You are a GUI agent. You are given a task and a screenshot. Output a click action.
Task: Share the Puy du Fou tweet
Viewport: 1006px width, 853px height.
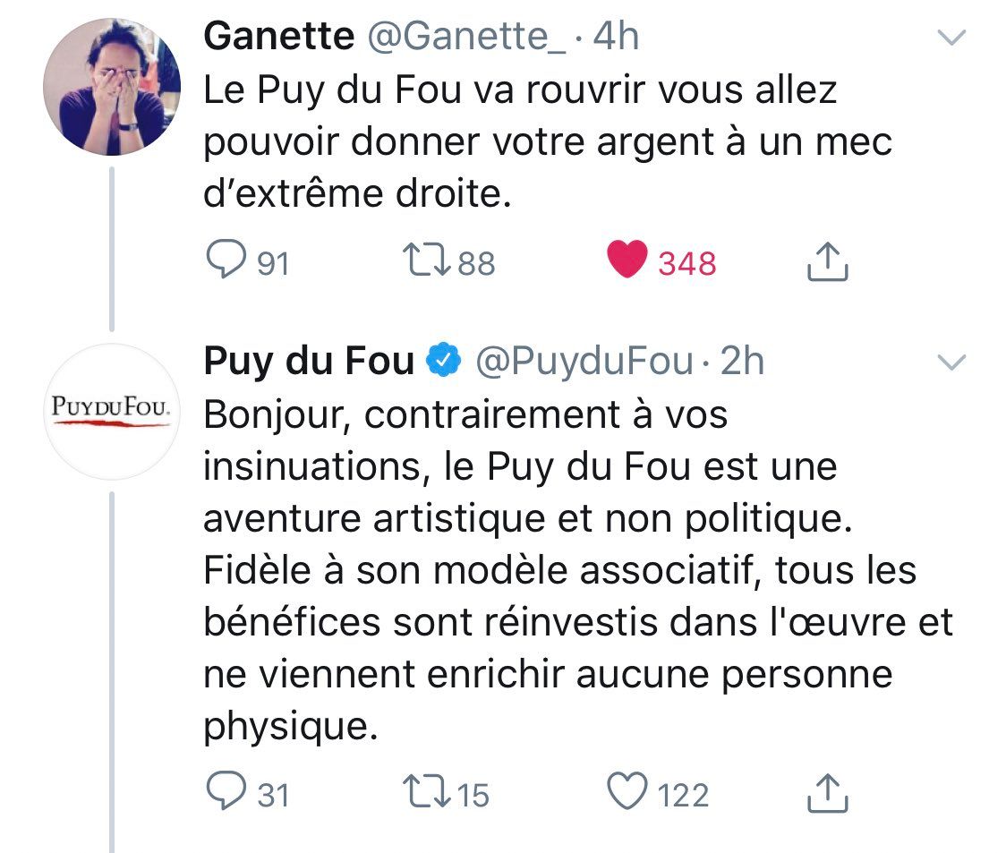(x=827, y=793)
